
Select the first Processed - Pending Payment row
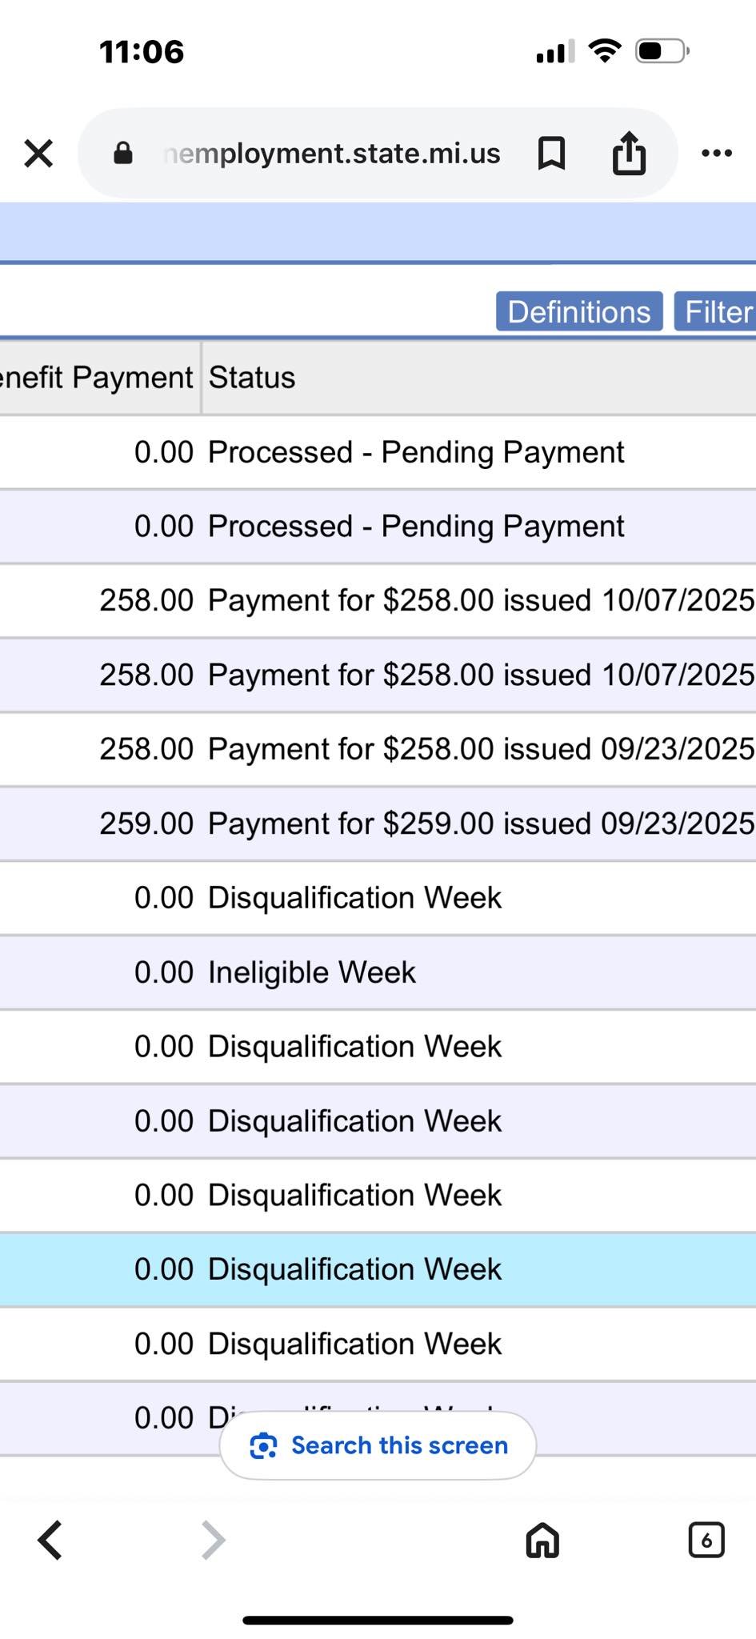(378, 452)
